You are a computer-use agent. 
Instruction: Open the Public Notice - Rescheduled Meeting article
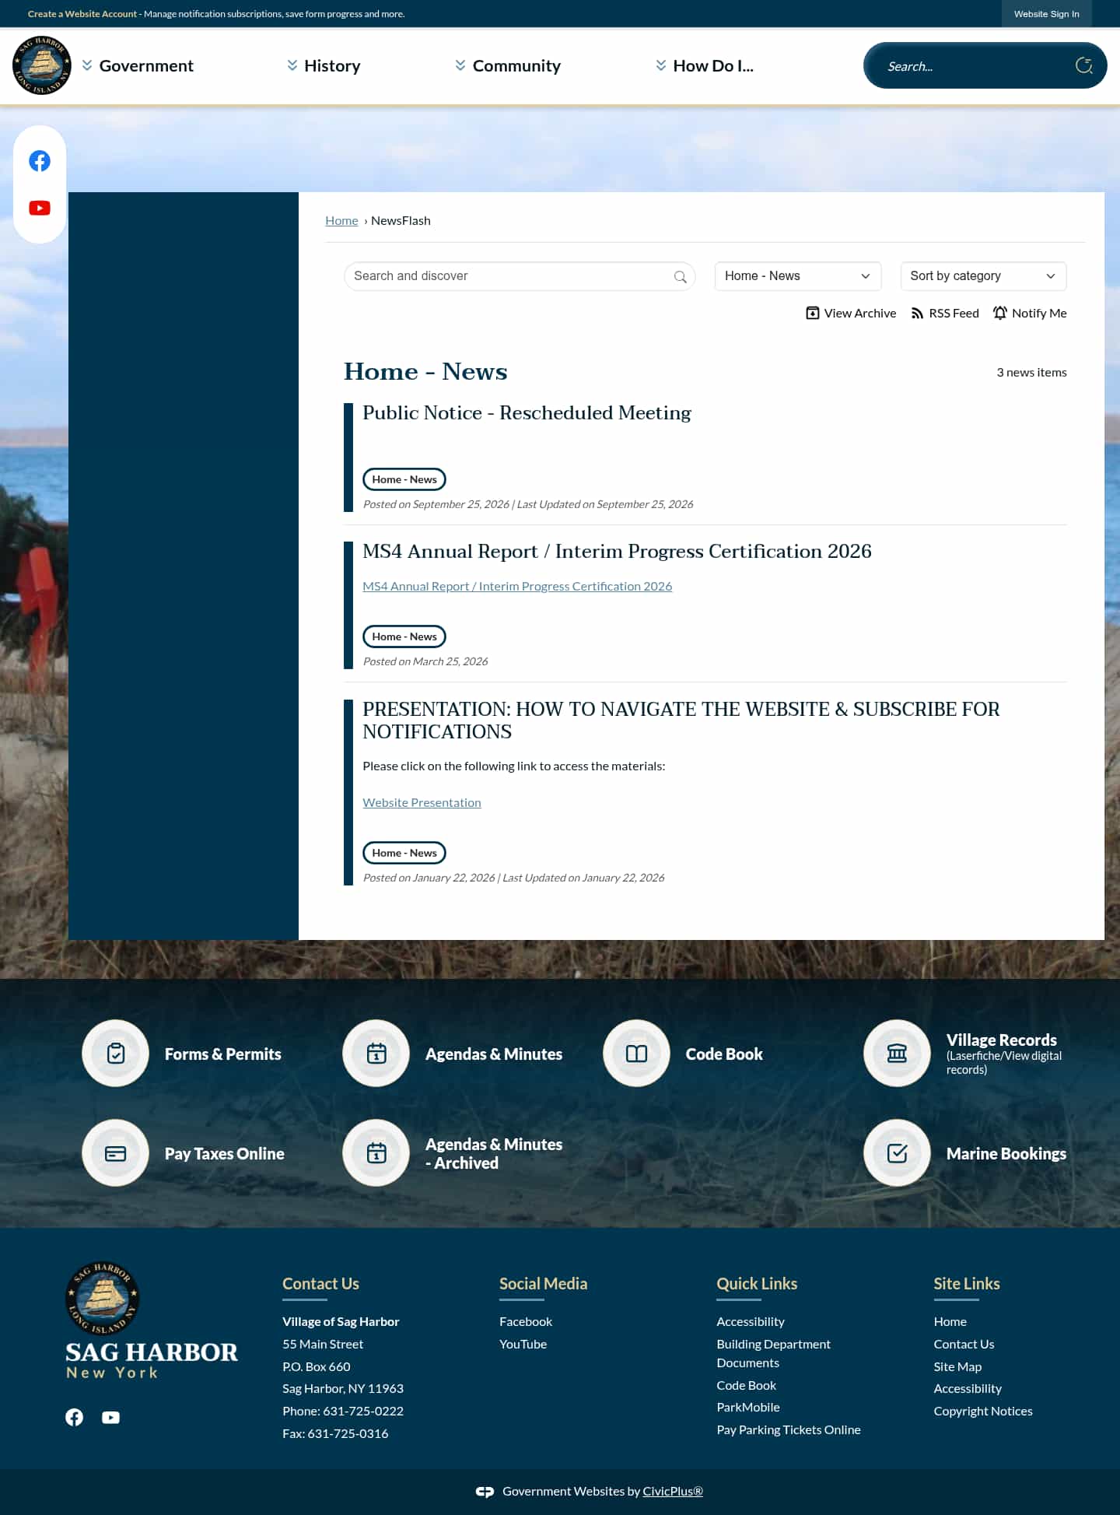[x=527, y=412]
